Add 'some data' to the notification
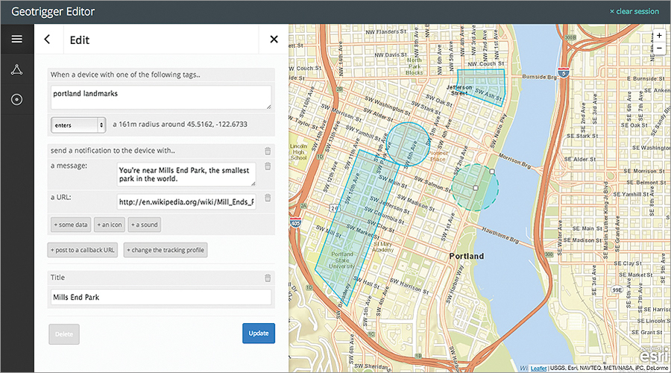Image resolution: width=671 pixels, height=373 pixels. point(71,225)
